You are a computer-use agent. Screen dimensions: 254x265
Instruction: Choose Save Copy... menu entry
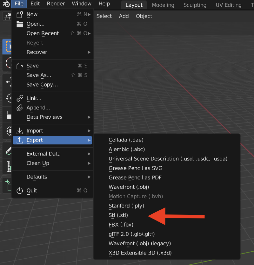(x=52, y=85)
